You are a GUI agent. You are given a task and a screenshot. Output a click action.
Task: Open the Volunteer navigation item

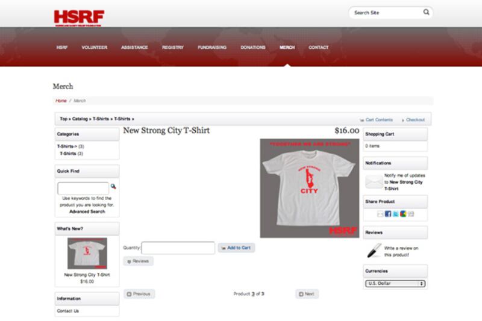tap(94, 47)
